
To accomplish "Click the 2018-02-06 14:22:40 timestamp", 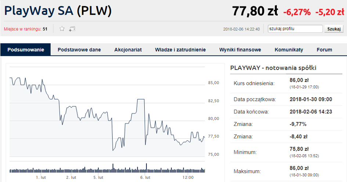I will (242, 29).
